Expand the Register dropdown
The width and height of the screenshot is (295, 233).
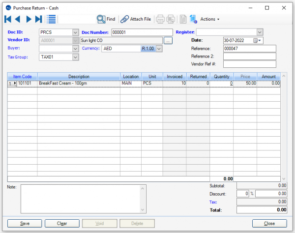click(260, 32)
